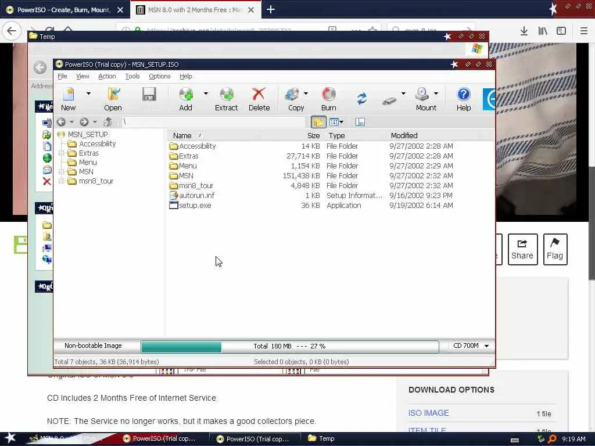Open a new browser tab
The height and width of the screenshot is (446, 595).
click(x=271, y=9)
